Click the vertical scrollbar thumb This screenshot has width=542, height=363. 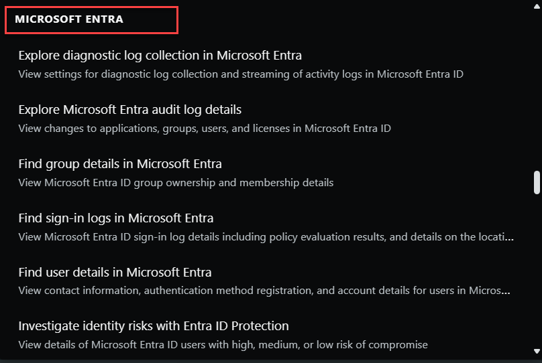[536, 181]
